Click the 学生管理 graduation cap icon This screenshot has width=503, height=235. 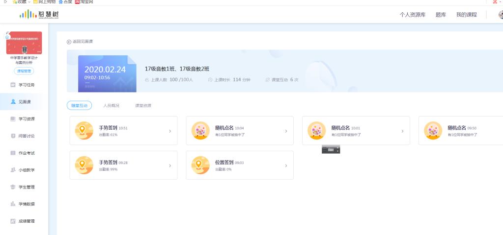tap(13, 187)
